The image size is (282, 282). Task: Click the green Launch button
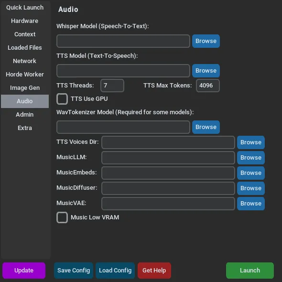tap(250, 271)
